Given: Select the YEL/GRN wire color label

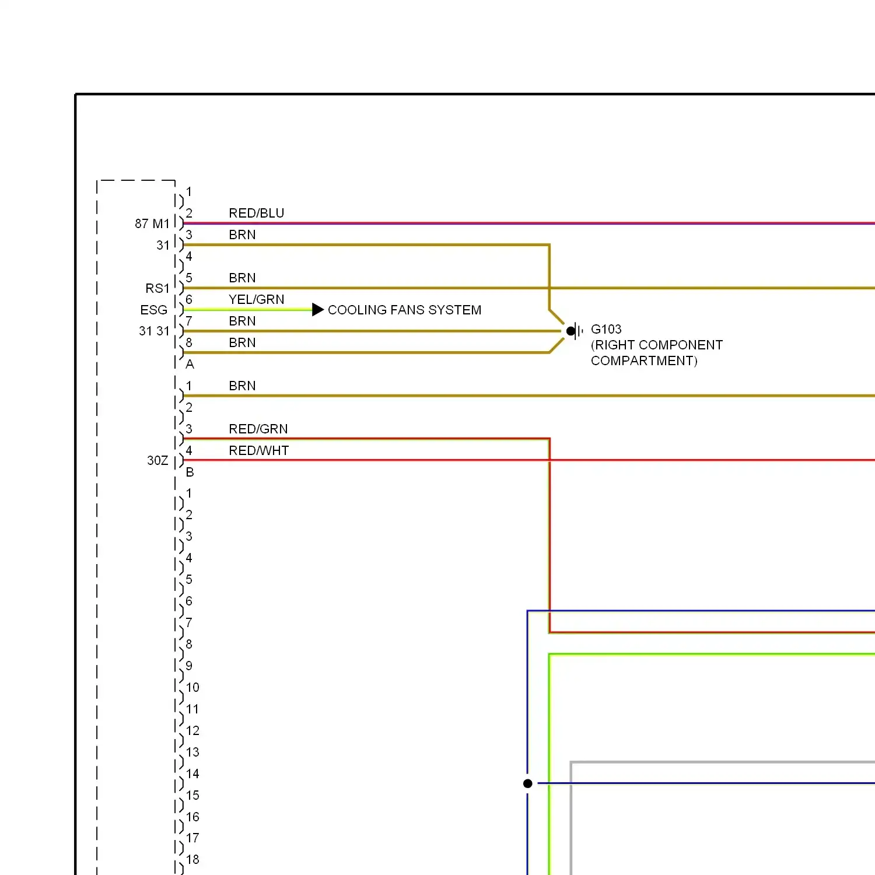Looking at the screenshot, I should [257, 299].
